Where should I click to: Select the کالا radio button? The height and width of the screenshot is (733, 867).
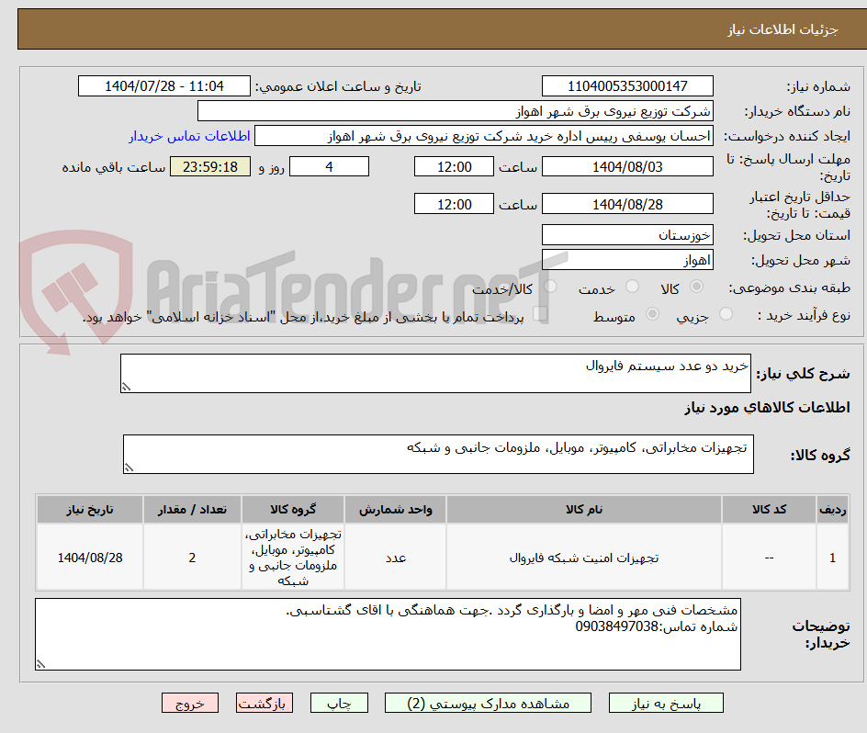[x=696, y=287]
